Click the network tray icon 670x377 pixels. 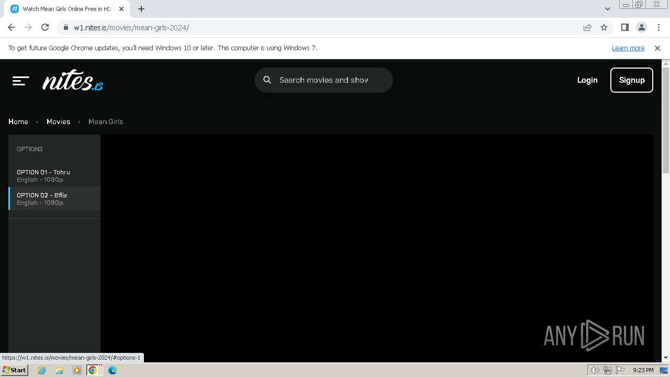point(608,370)
